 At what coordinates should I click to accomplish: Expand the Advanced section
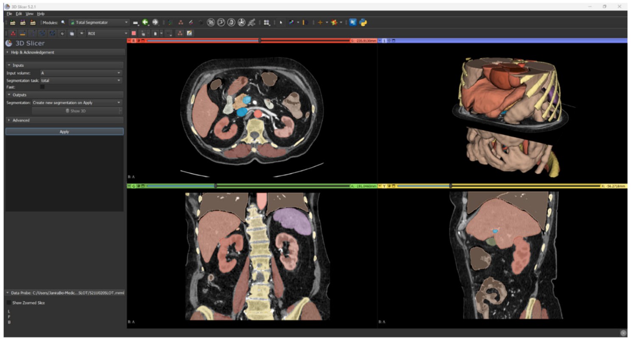[x=21, y=120]
